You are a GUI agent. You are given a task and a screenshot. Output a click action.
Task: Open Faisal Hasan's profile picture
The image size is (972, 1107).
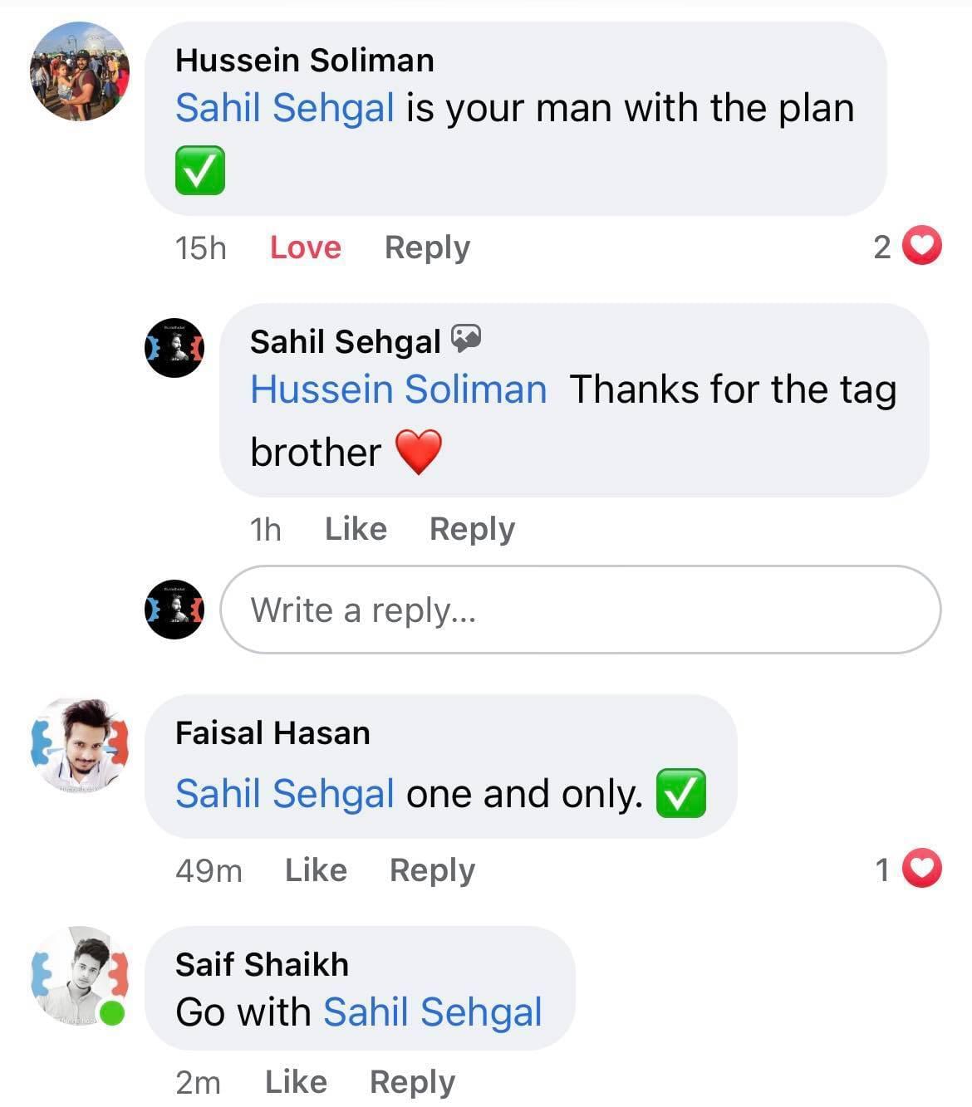coord(80,745)
